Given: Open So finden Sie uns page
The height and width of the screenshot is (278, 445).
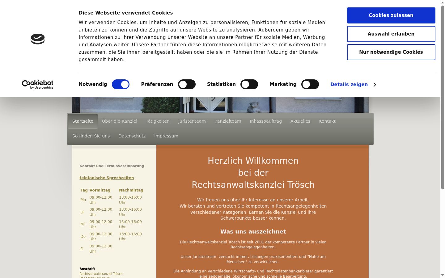Looking at the screenshot, I should pos(91,136).
